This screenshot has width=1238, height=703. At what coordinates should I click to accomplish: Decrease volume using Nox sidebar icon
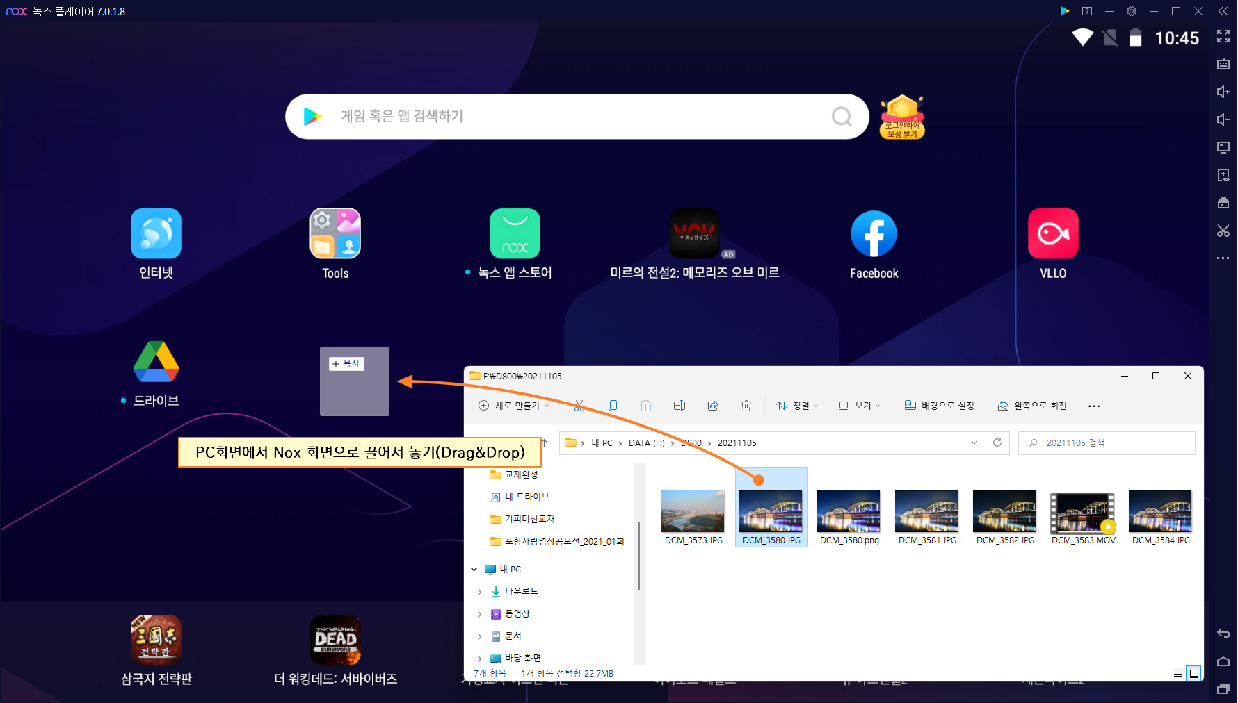1223,119
